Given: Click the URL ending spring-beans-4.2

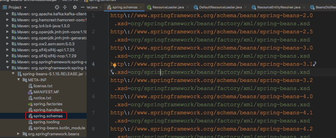Looking at the screenshot, I should 211,129.
